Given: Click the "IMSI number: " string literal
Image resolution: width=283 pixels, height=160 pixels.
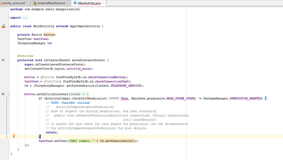Looking at the screenshot, I should point(82,141).
